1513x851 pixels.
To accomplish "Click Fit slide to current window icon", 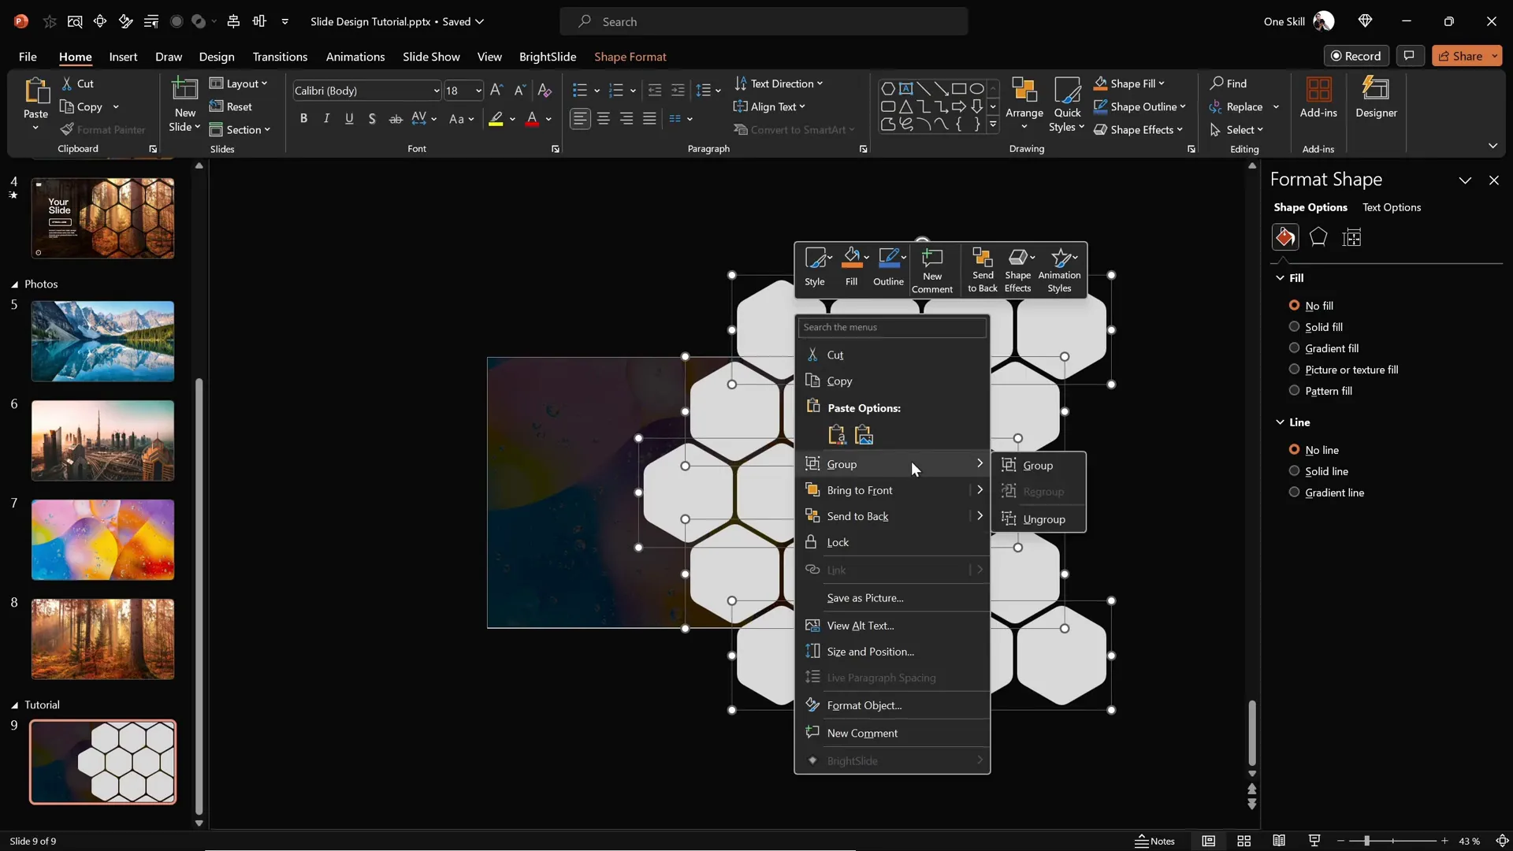I will (1502, 841).
